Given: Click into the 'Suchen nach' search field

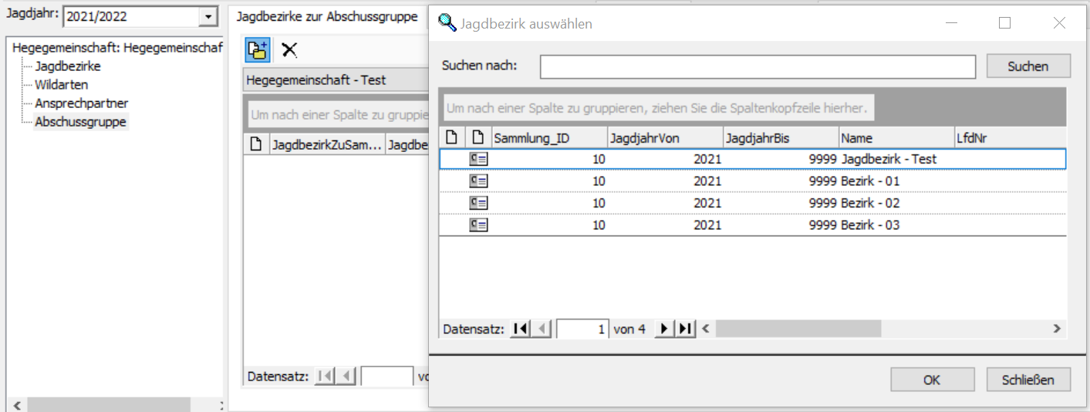Looking at the screenshot, I should [x=758, y=66].
